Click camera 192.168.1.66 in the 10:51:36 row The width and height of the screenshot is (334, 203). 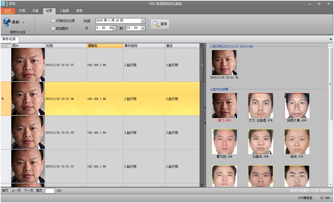[x=105, y=99]
